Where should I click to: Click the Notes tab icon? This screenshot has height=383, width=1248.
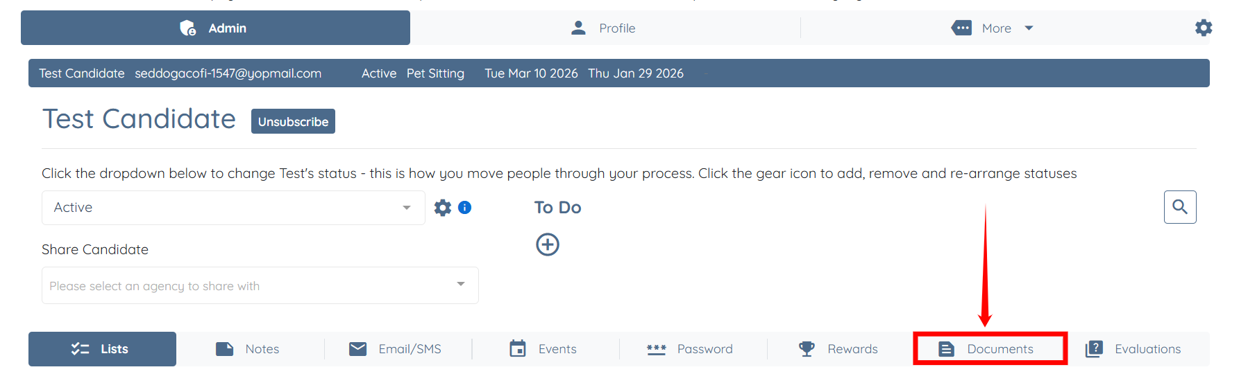(224, 348)
